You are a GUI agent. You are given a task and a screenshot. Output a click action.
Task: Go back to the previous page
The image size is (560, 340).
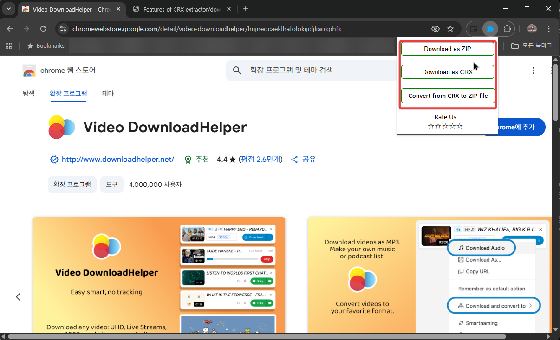(x=10, y=29)
